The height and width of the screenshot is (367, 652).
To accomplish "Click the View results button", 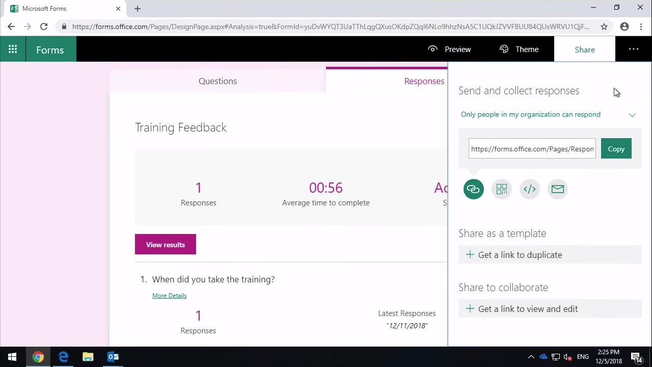I will point(166,245).
